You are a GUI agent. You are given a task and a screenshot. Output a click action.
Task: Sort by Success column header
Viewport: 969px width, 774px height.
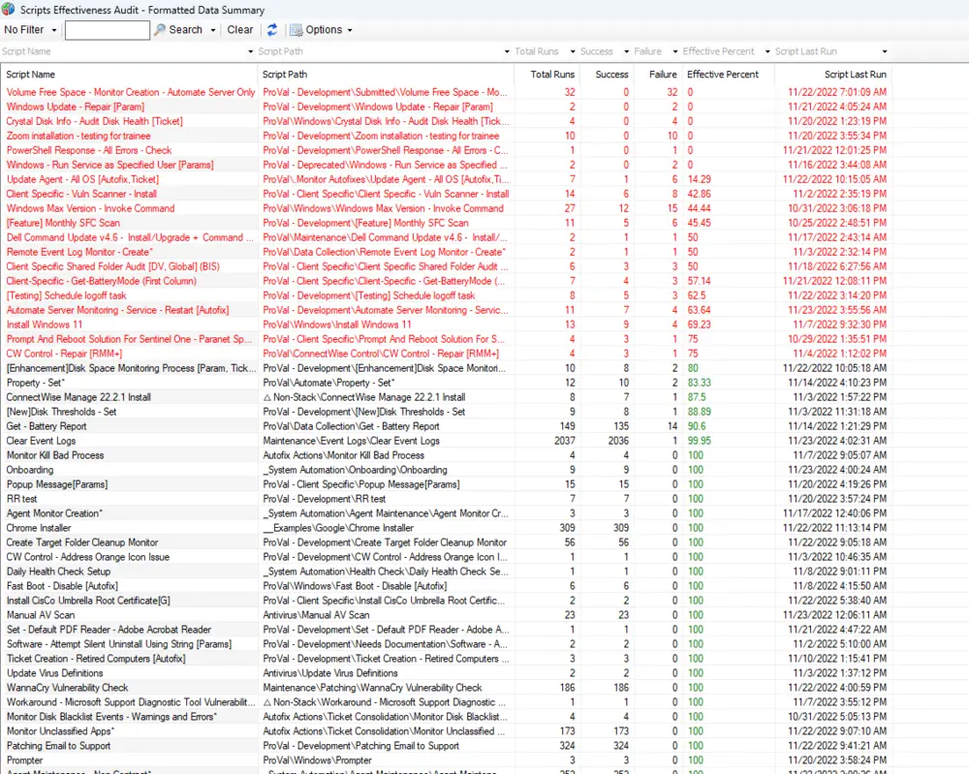pos(611,75)
